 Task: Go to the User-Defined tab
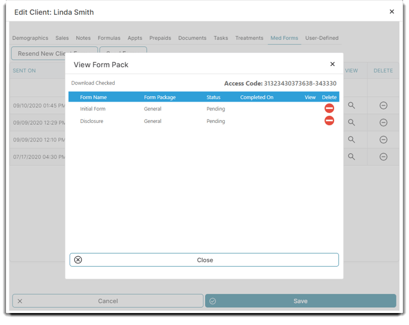(x=322, y=38)
